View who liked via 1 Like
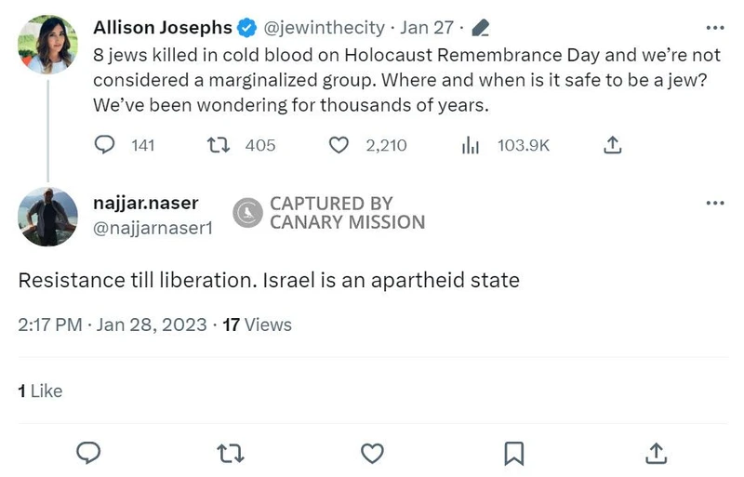 40,391
